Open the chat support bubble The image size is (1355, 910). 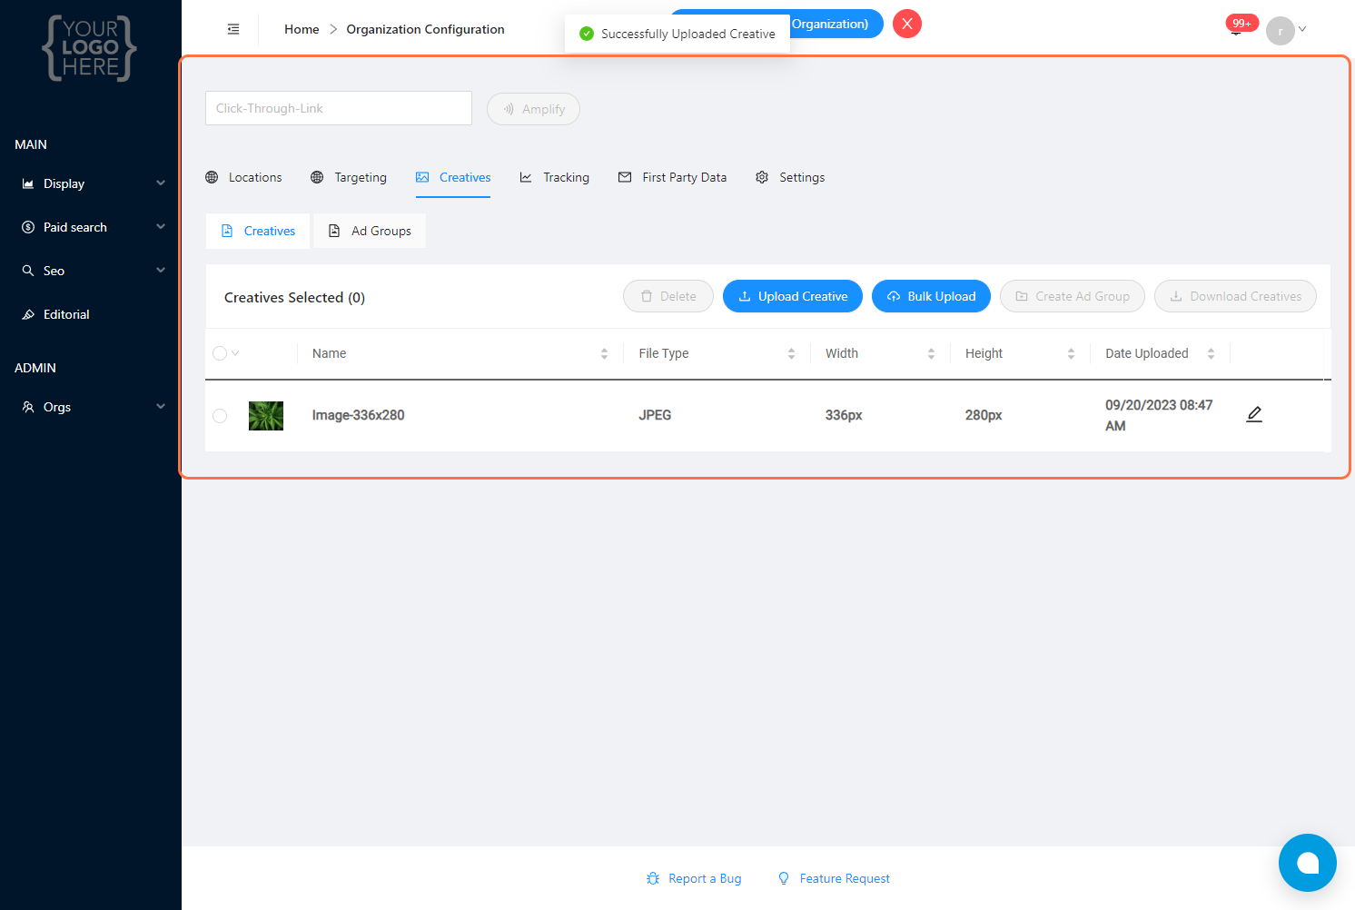1308,863
